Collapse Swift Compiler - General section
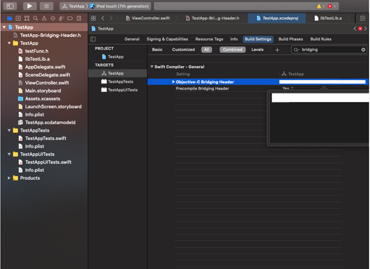Viewport: 370px width, 269px height. pyautogui.click(x=152, y=67)
